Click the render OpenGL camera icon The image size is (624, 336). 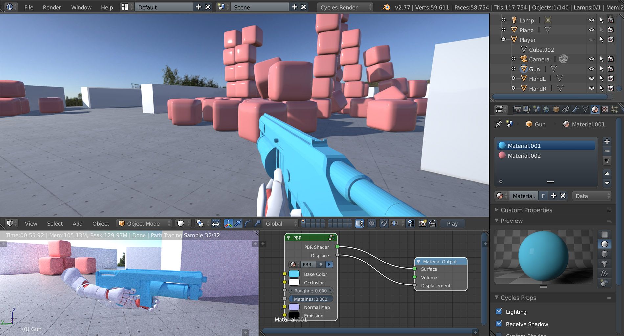[423, 223]
